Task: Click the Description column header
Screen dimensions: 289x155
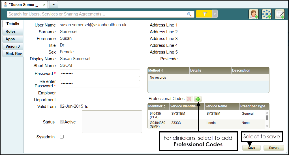Action: [250, 70]
